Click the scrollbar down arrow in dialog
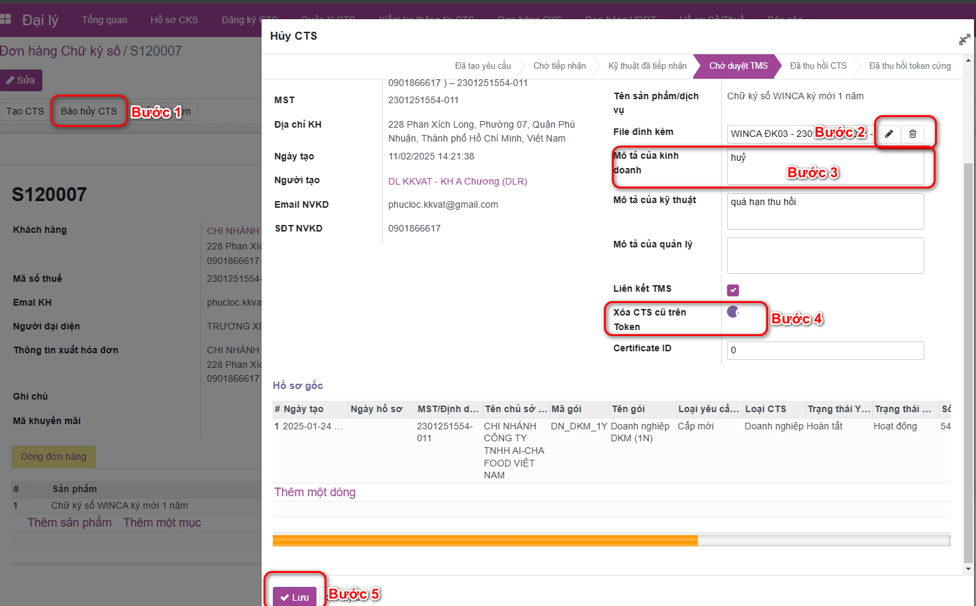Viewport: 976px width, 606px height. pos(969,568)
